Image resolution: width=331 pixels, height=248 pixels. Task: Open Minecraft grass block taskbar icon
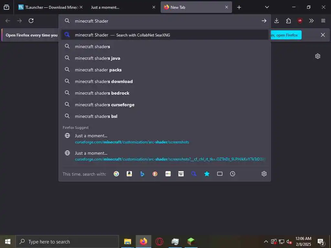(191, 242)
